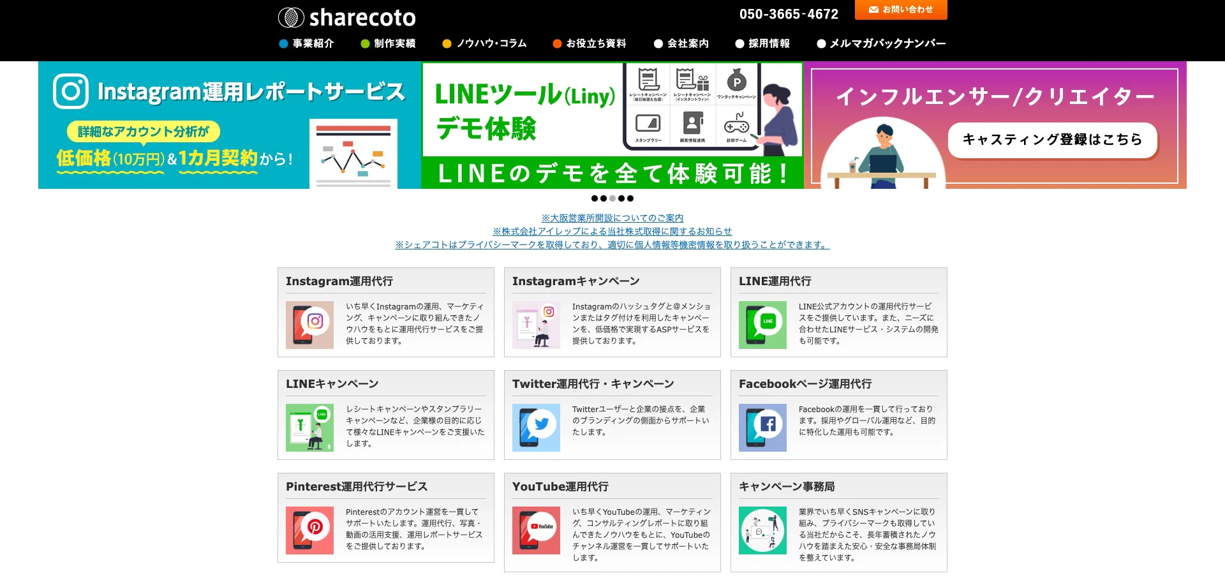Open the Instagram運用代行 card icon

(x=309, y=325)
